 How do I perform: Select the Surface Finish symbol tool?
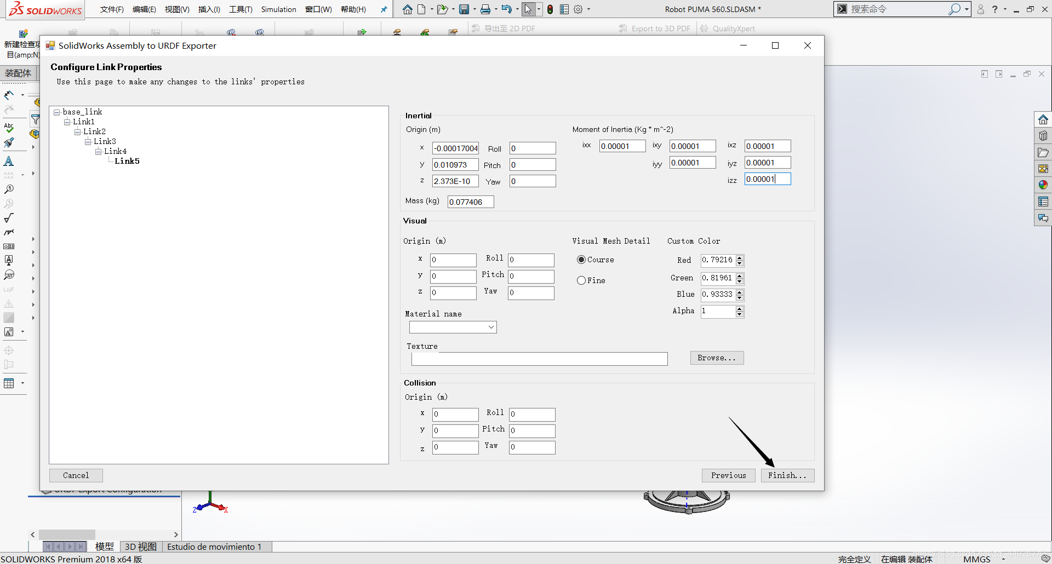pyautogui.click(x=9, y=218)
